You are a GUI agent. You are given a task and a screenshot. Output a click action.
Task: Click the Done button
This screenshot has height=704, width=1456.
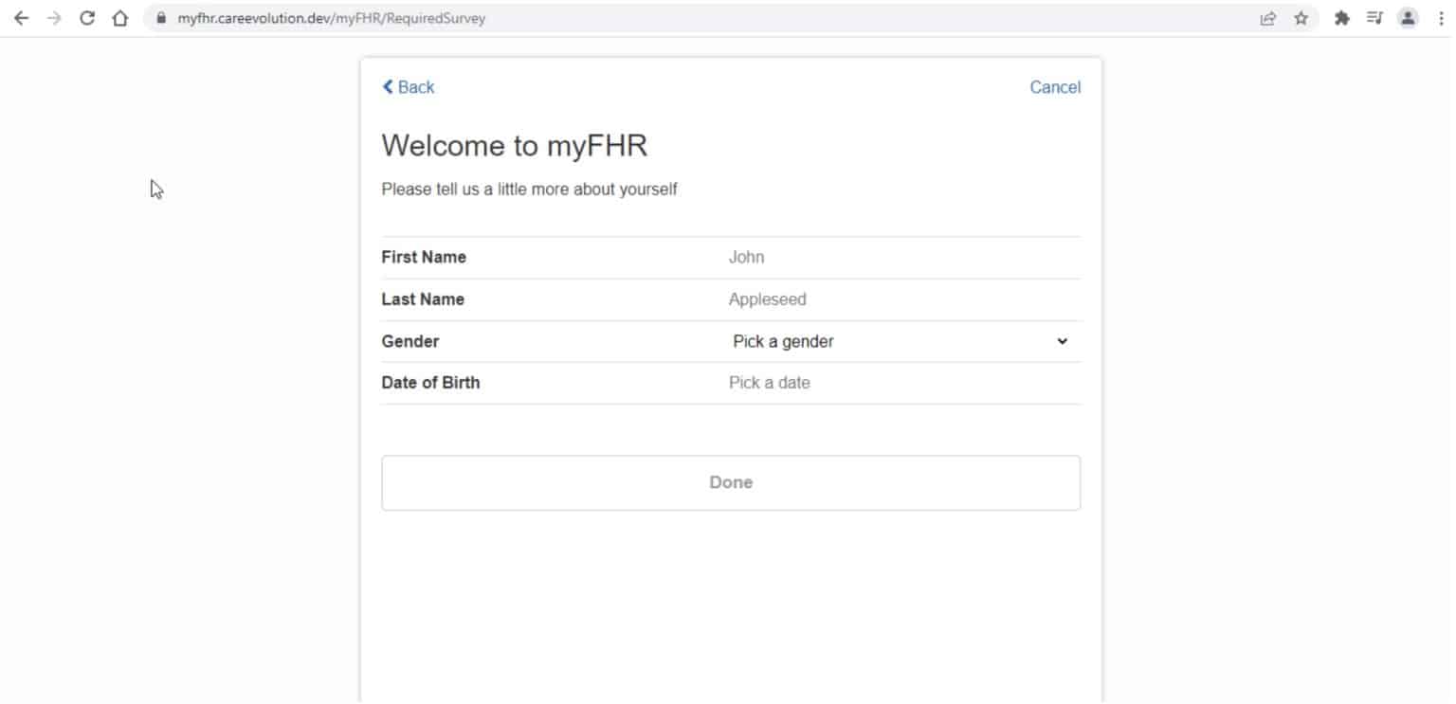point(731,483)
